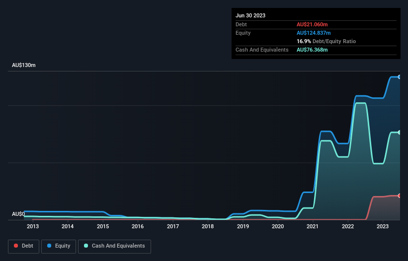Click the teal Cash legend dot
408x261 pixels.
click(x=86, y=246)
